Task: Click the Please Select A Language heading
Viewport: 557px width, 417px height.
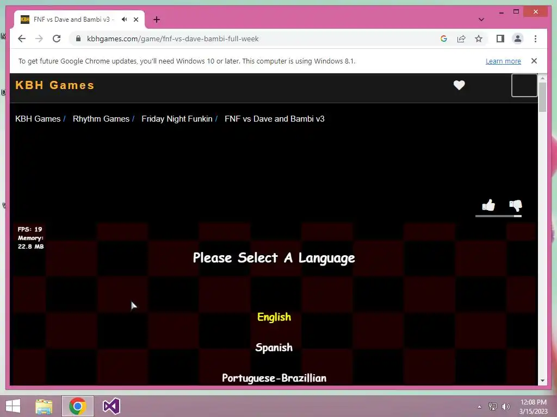Action: pos(274,258)
